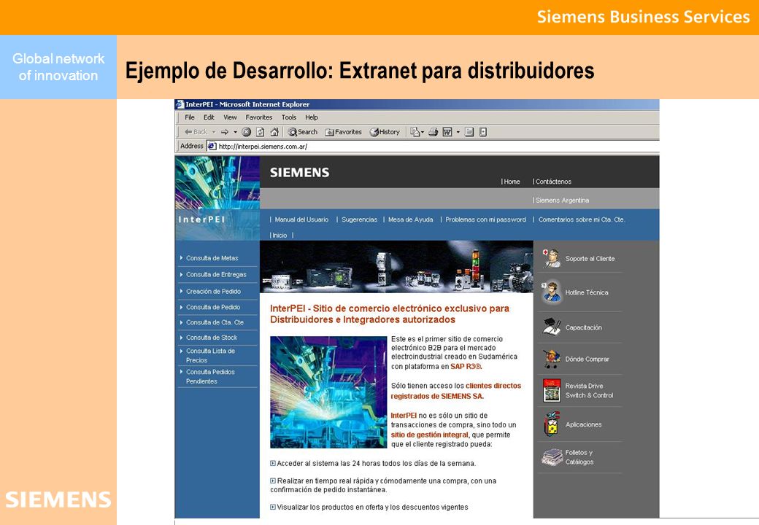Click the Home house icon in the toolbar
Image resolution: width=759 pixels, height=525 pixels.
point(274,132)
